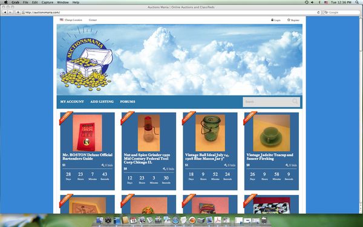Click the browser reload icon in address bar

319,12
